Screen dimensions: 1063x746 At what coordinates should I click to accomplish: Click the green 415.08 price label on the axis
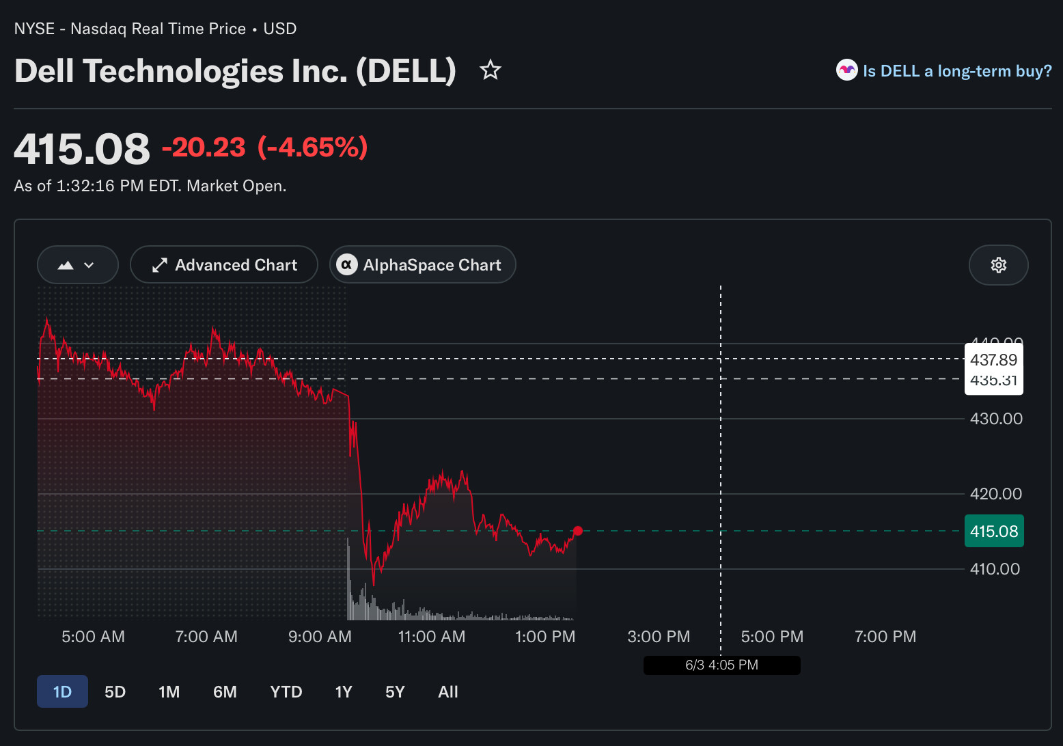tap(994, 531)
